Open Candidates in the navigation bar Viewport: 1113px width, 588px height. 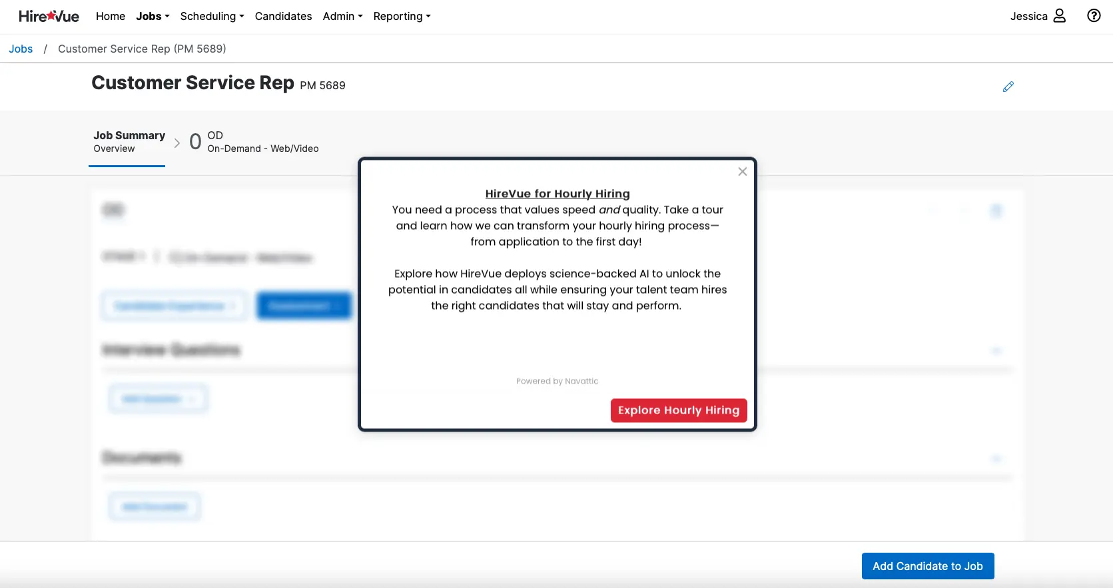click(x=283, y=16)
